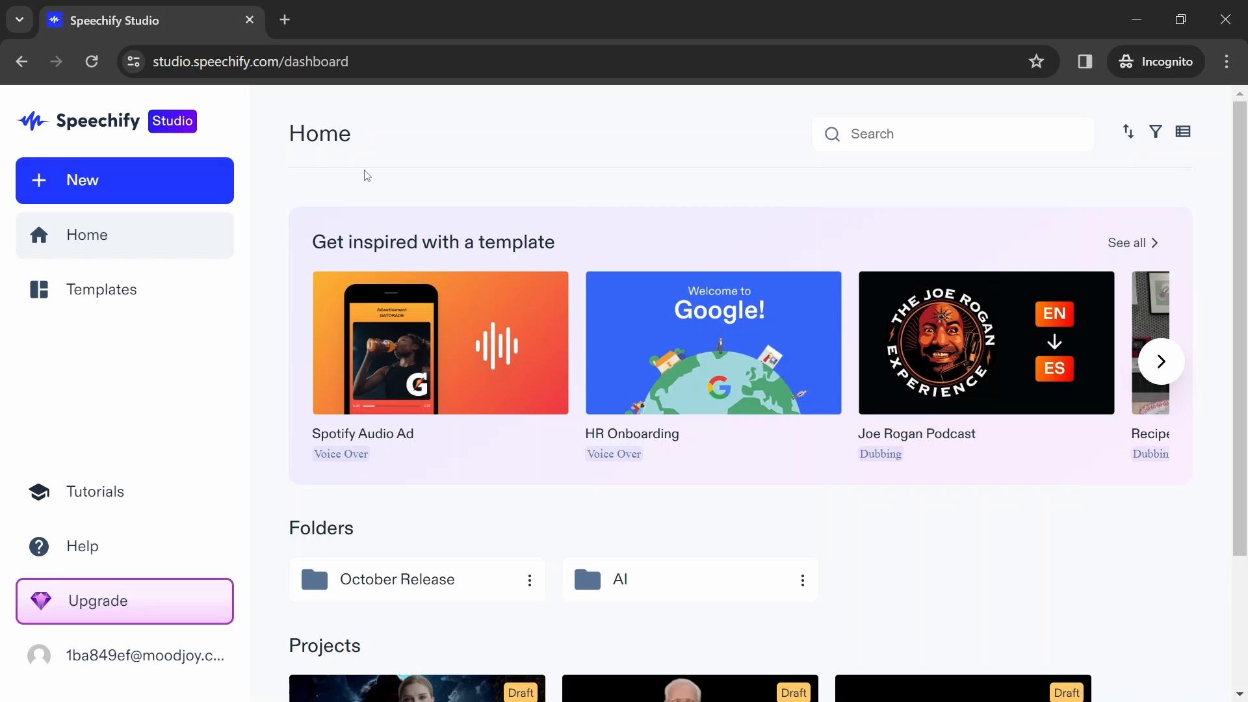
Task: Click See all templates link
Action: 1132,242
